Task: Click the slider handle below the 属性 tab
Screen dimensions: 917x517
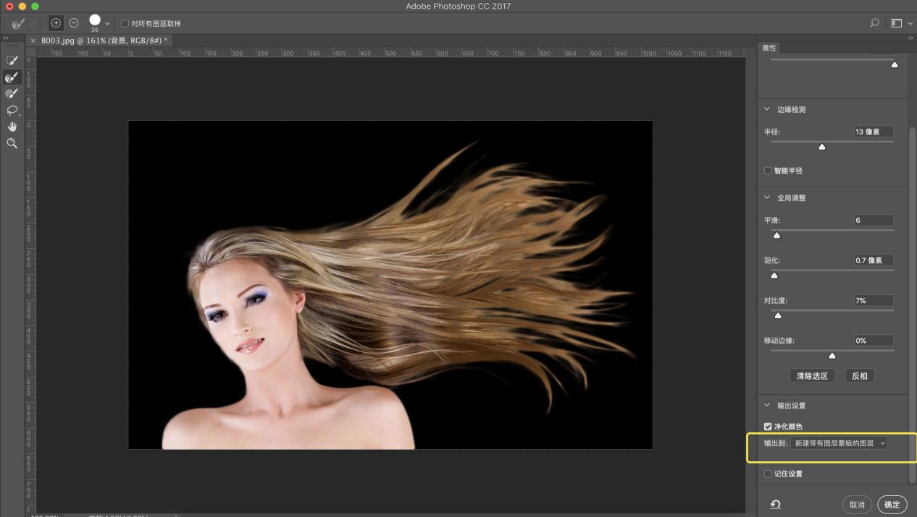Action: point(895,65)
